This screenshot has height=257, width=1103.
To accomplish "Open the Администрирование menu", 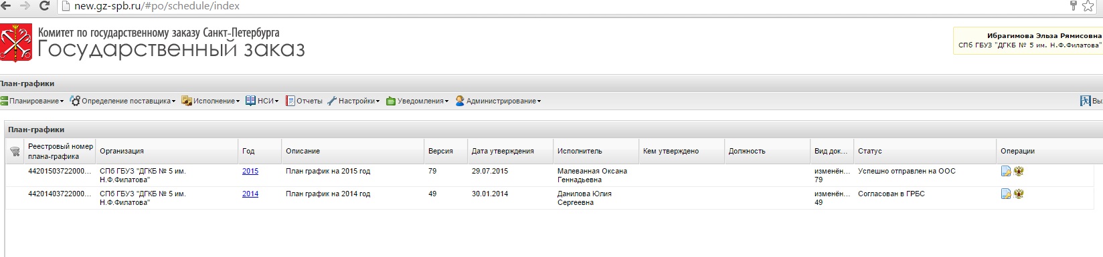I will point(499,101).
